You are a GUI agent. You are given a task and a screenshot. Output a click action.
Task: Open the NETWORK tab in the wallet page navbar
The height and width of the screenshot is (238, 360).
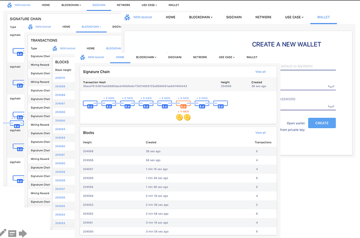[x=263, y=17]
